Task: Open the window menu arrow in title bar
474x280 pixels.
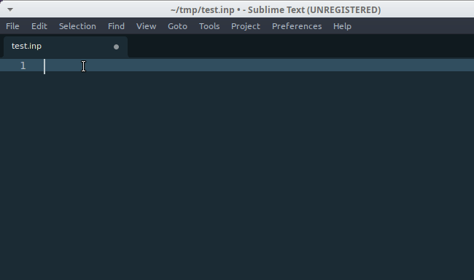Action: click(x=10, y=9)
